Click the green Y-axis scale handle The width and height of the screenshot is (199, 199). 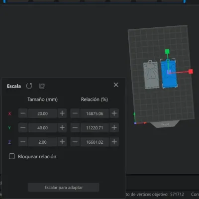coord(167,51)
